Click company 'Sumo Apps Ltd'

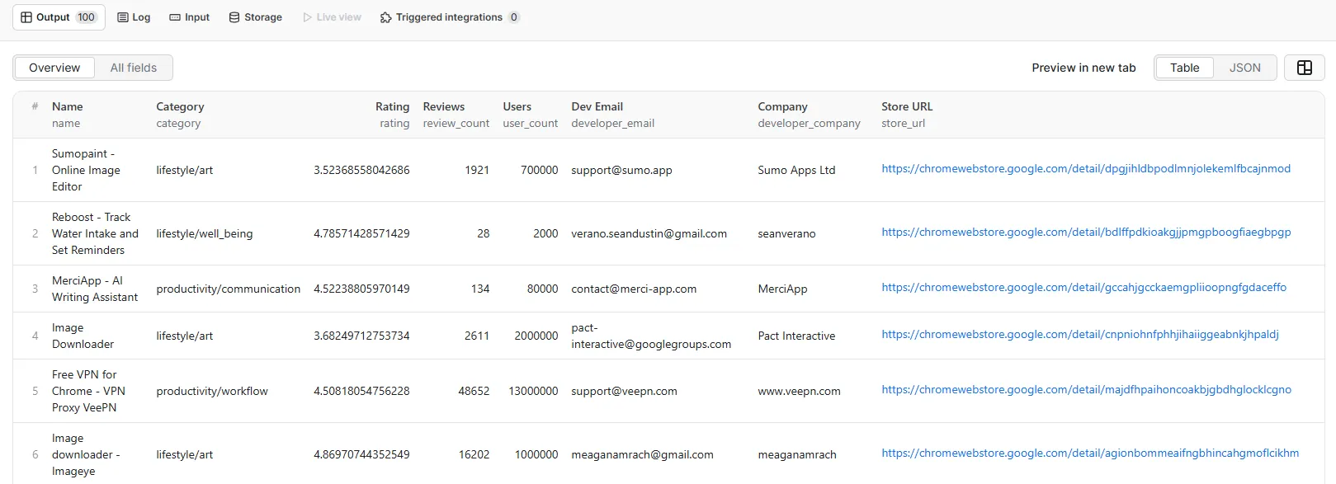point(796,170)
